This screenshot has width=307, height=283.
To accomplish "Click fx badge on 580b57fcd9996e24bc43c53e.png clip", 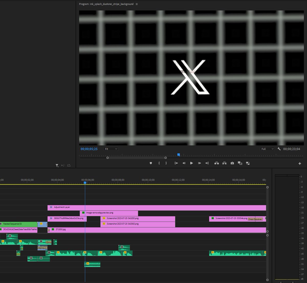I will point(51,218).
